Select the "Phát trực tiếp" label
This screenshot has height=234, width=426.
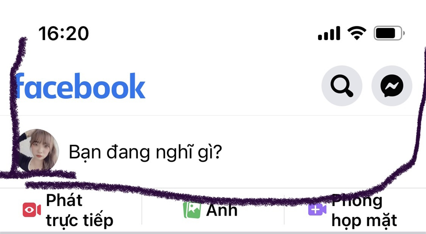coord(80,210)
